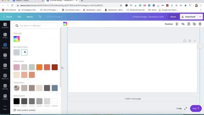Select the white document color swatch
Image resolution: width=204 pixels, height=115 pixels.
click(24, 52)
